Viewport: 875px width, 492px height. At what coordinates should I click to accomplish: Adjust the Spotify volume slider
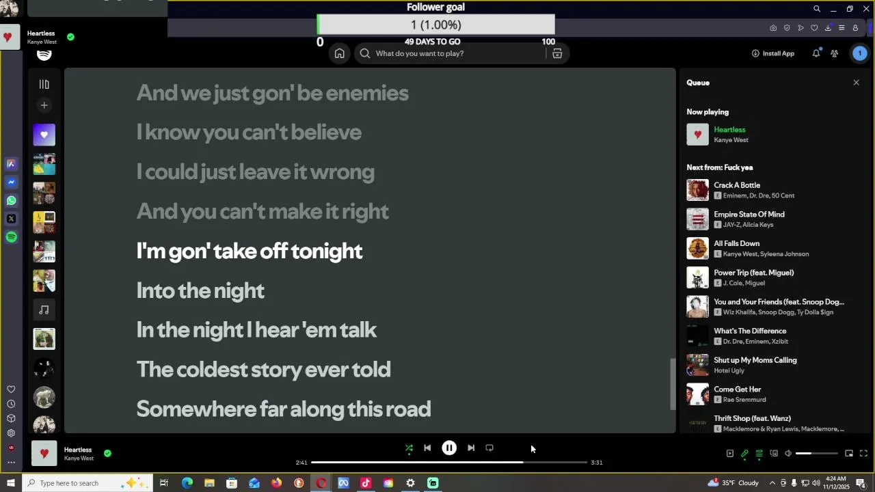[817, 454]
